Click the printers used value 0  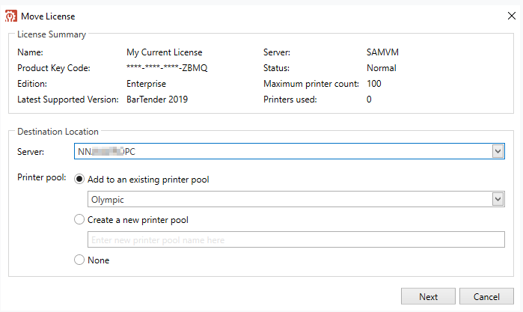(x=369, y=100)
